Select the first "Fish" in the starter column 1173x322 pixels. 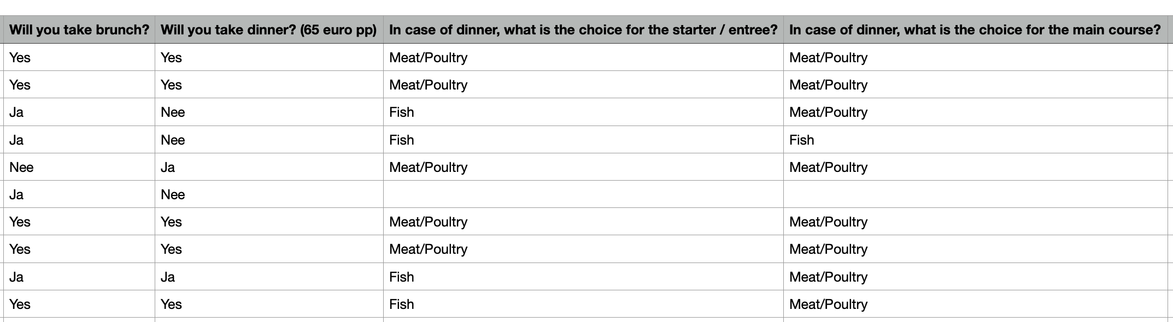(401, 112)
